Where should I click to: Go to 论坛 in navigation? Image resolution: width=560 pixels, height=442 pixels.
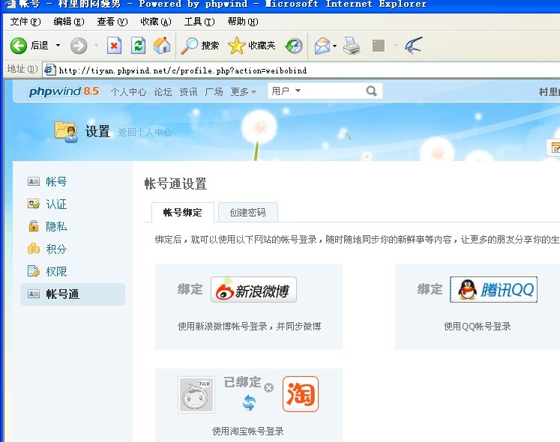[x=163, y=91]
